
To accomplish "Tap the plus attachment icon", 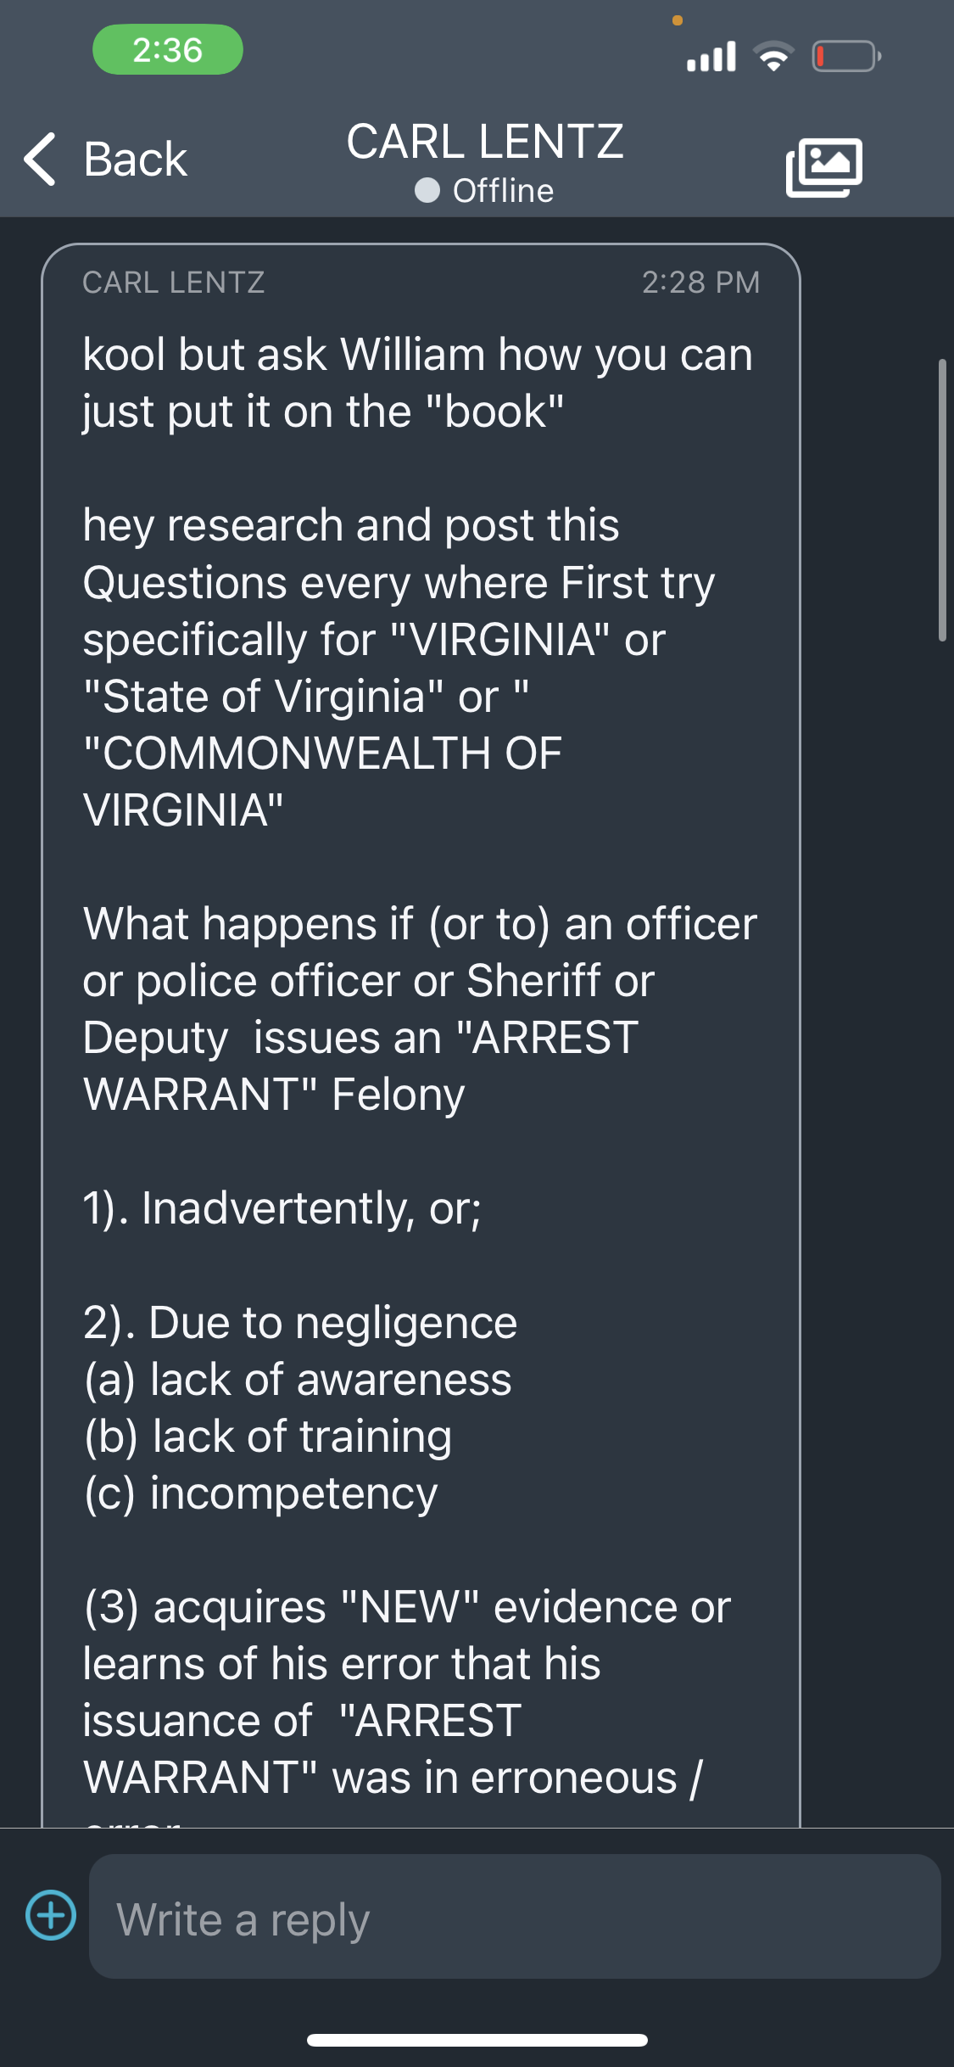I will [x=51, y=1915].
